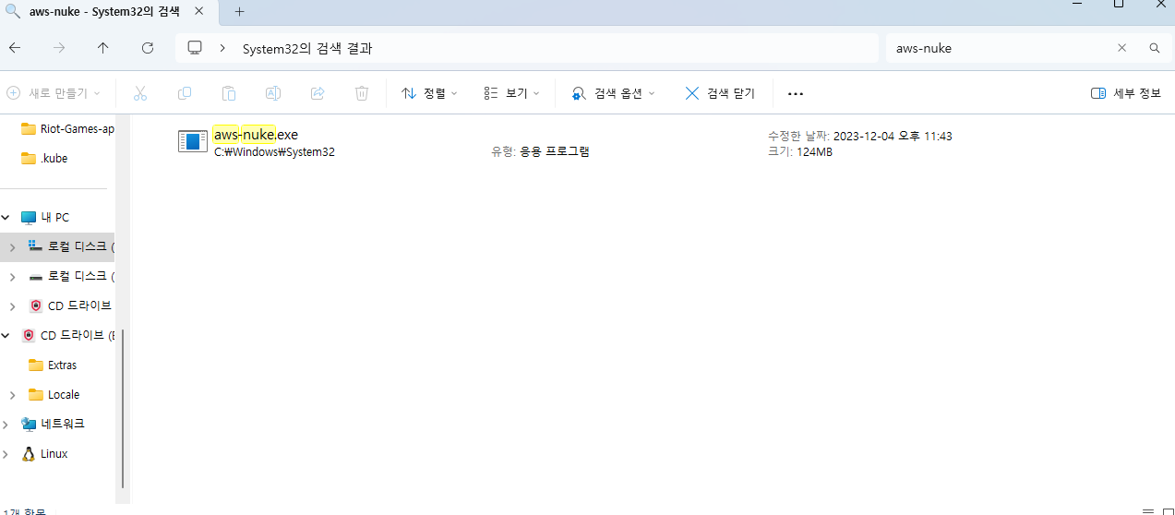Go forward with the forward arrow
The image size is (1175, 515).
[59, 48]
